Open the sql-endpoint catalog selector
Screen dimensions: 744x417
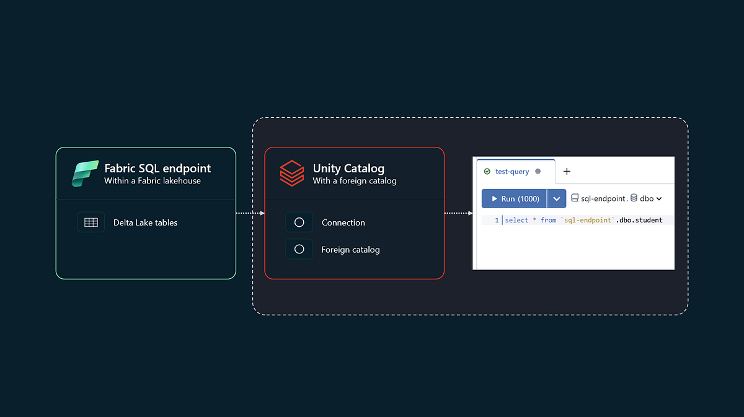coord(603,198)
